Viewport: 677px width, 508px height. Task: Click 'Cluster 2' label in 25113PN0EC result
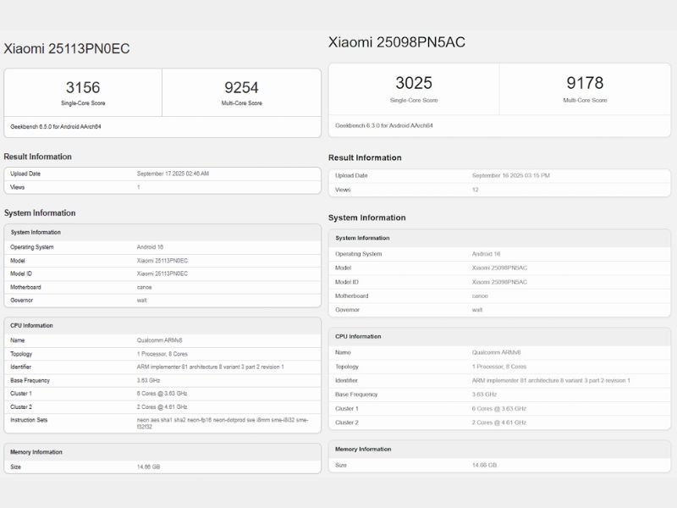click(21, 407)
